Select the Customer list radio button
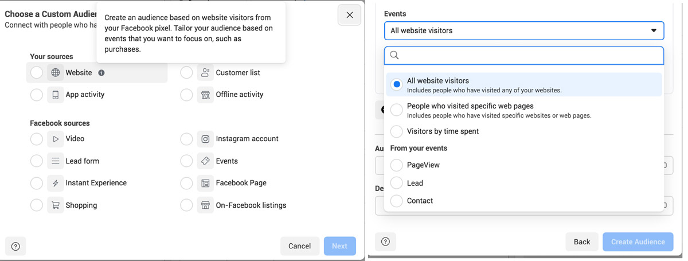The height and width of the screenshot is (261, 688). pyautogui.click(x=186, y=73)
